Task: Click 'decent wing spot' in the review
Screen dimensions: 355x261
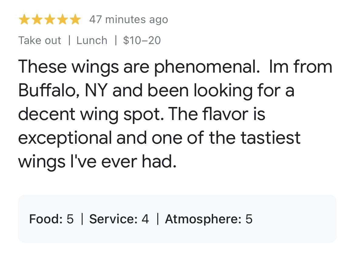Action: (90, 115)
